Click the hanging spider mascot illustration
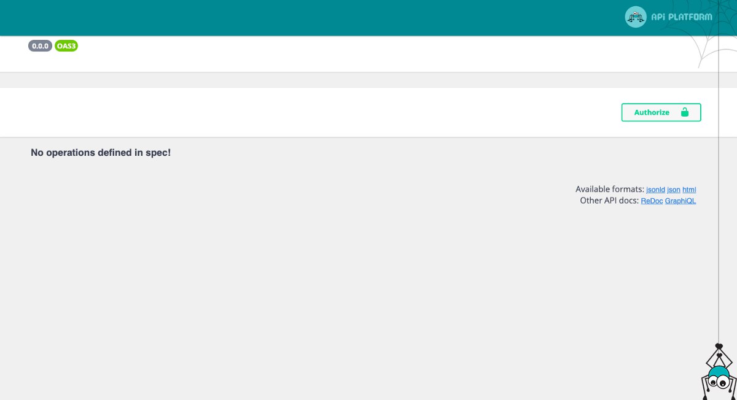737x400 pixels. pos(717,371)
